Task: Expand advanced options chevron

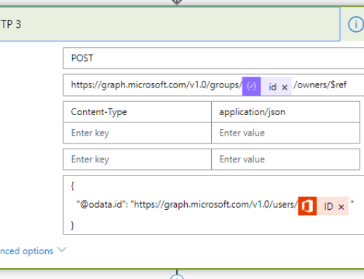Action: pos(62,250)
